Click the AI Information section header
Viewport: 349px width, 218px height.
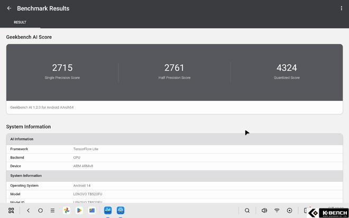tap(174, 139)
